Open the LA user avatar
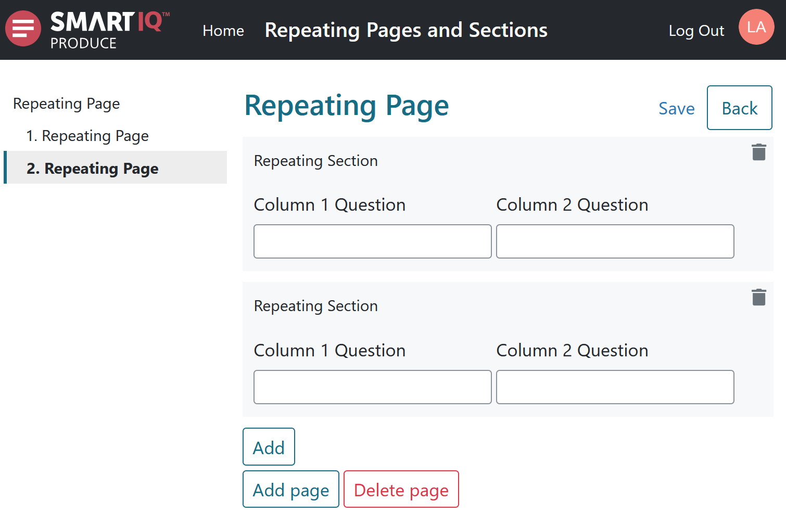 [x=756, y=27]
